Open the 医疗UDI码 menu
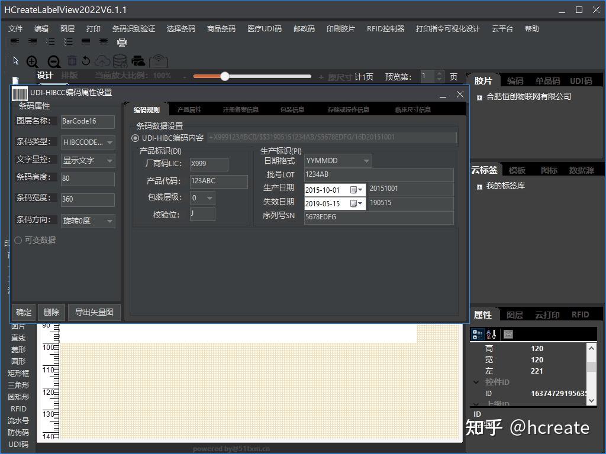This screenshot has width=606, height=454. [x=264, y=28]
